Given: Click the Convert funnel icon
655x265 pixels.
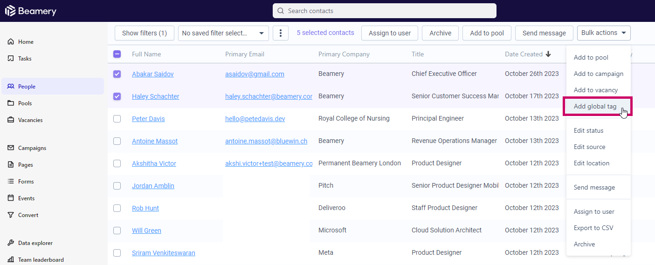Looking at the screenshot, I should pyautogui.click(x=11, y=215).
